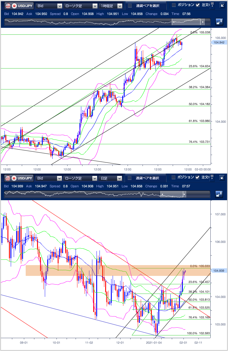Click right handle arrow of bottom overview range
Viewport: 228px width, 351px height.
coord(184,195)
